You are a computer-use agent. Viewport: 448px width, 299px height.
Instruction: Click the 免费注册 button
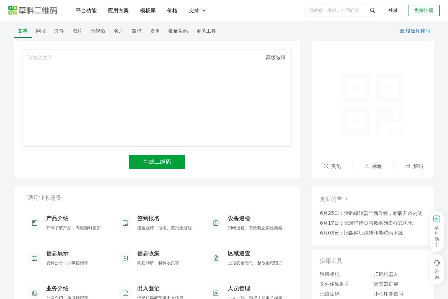[x=424, y=11]
